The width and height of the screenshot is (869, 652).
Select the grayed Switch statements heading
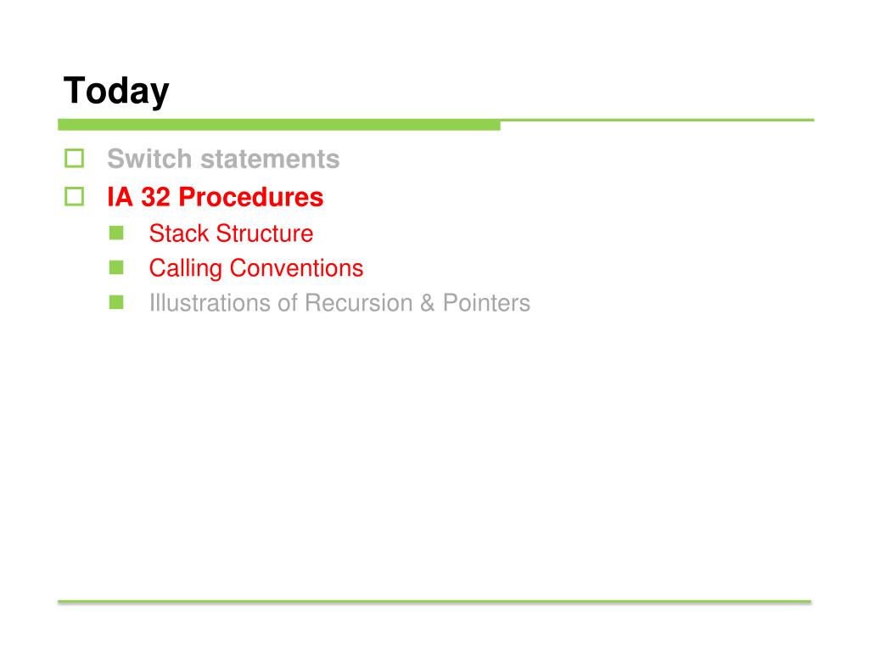pos(223,159)
